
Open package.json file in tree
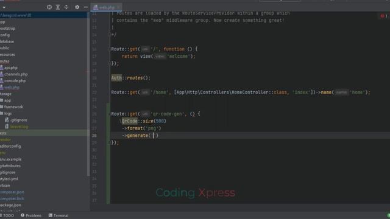pyautogui.click(x=10, y=205)
